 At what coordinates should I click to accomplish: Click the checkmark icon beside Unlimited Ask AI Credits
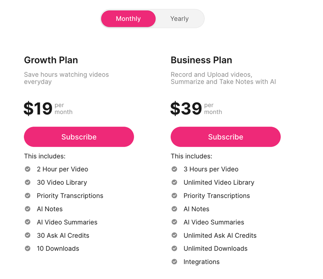click(174, 235)
